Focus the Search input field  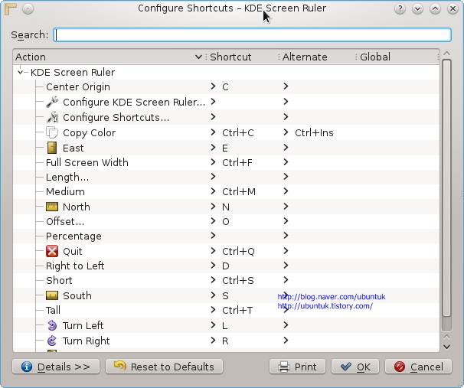click(x=253, y=35)
